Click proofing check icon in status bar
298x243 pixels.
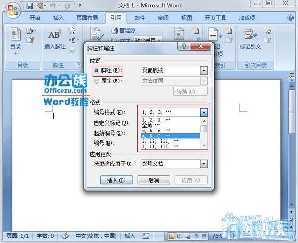[x=65, y=236]
